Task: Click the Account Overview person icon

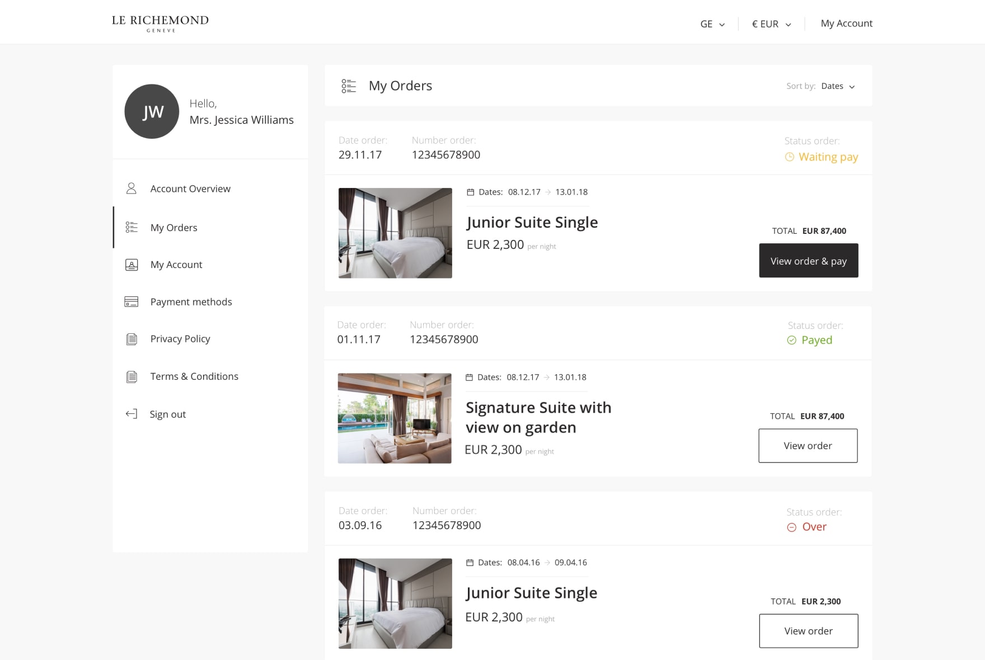Action: [x=132, y=188]
